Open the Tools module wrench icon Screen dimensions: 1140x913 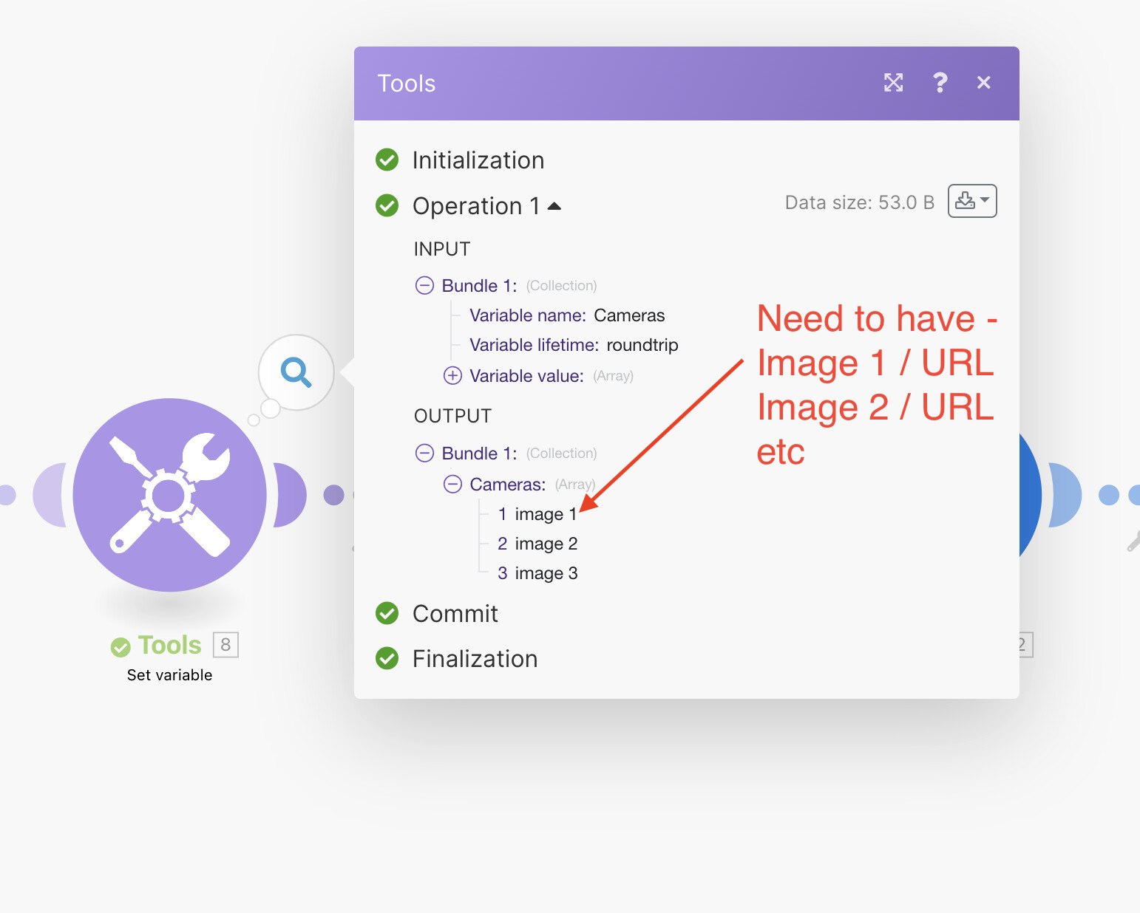[170, 495]
